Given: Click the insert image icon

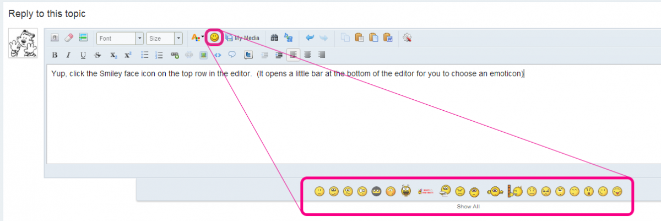Looking at the screenshot, I should click(203, 55).
